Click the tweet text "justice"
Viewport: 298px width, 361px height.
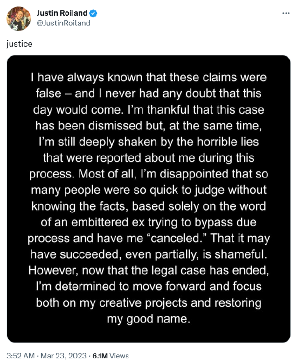coord(20,44)
